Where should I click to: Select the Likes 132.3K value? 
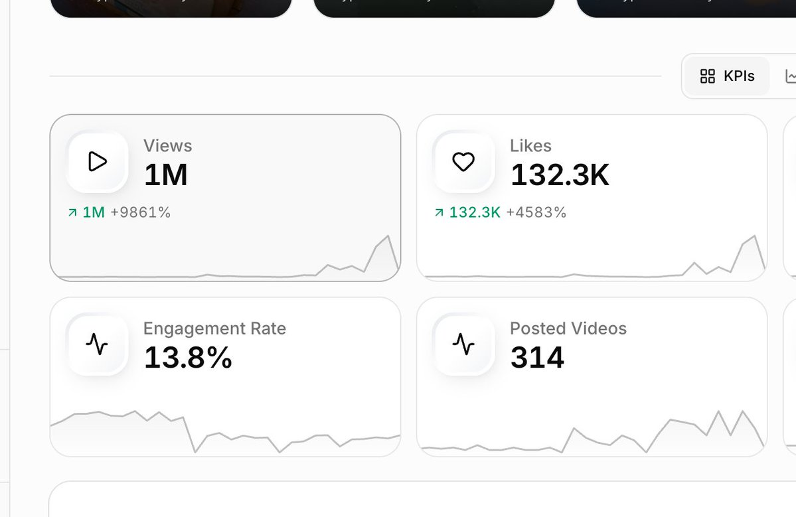560,175
